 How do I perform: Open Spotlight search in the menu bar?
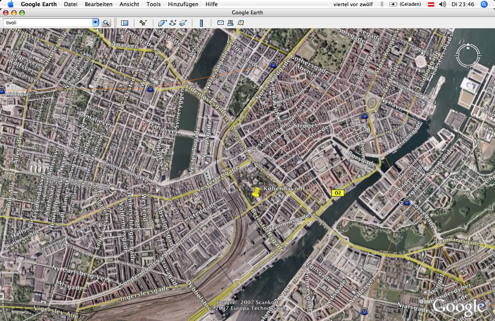(x=484, y=4)
